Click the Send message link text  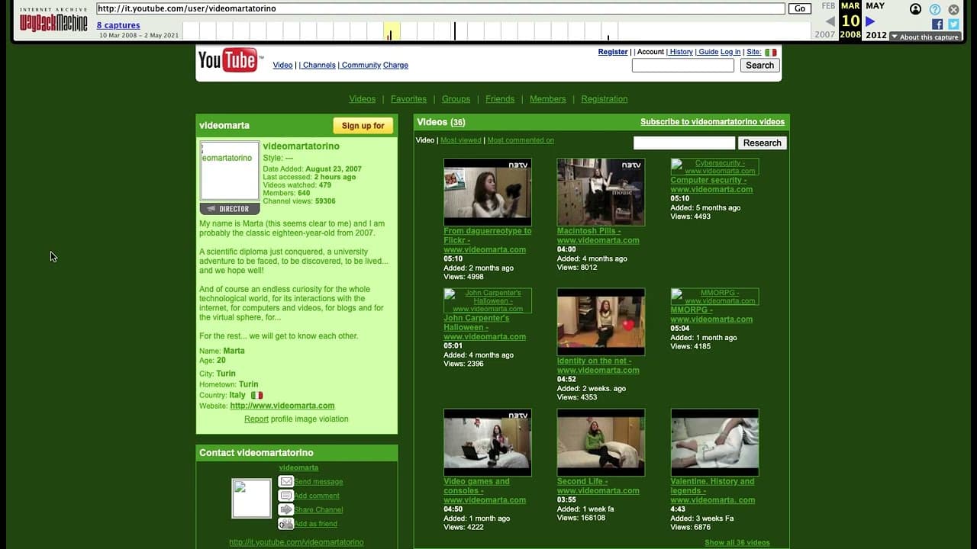coord(319,482)
